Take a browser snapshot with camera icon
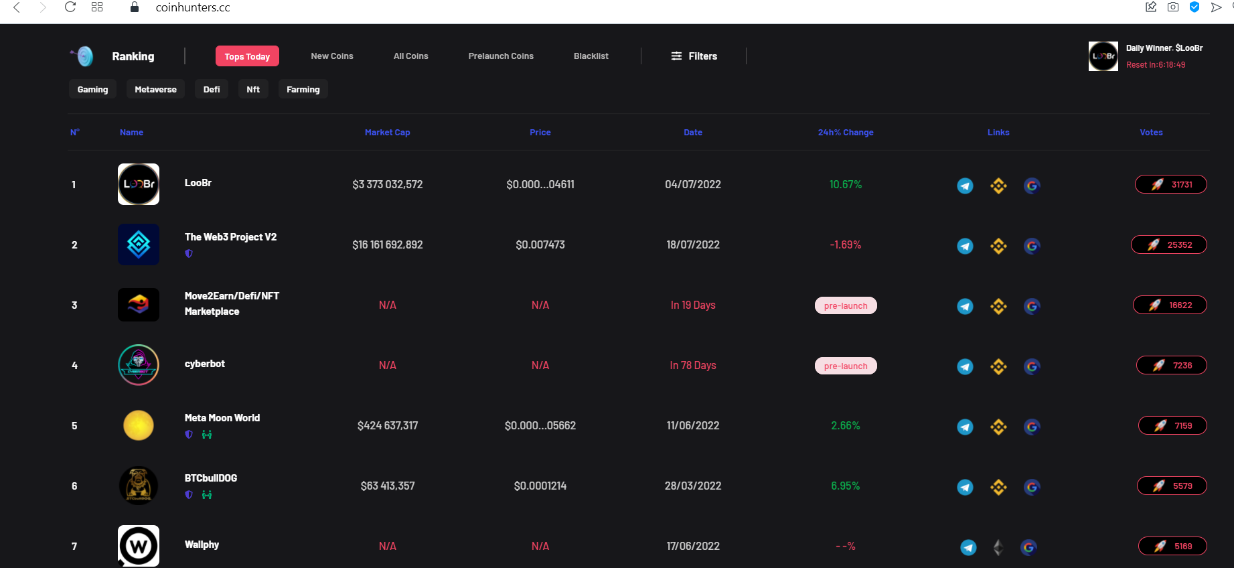Viewport: 1234px width, 568px height. point(1173,7)
